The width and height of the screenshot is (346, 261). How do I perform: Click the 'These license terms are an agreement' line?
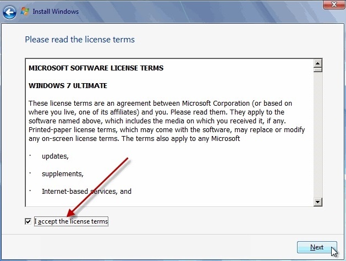[160, 104]
